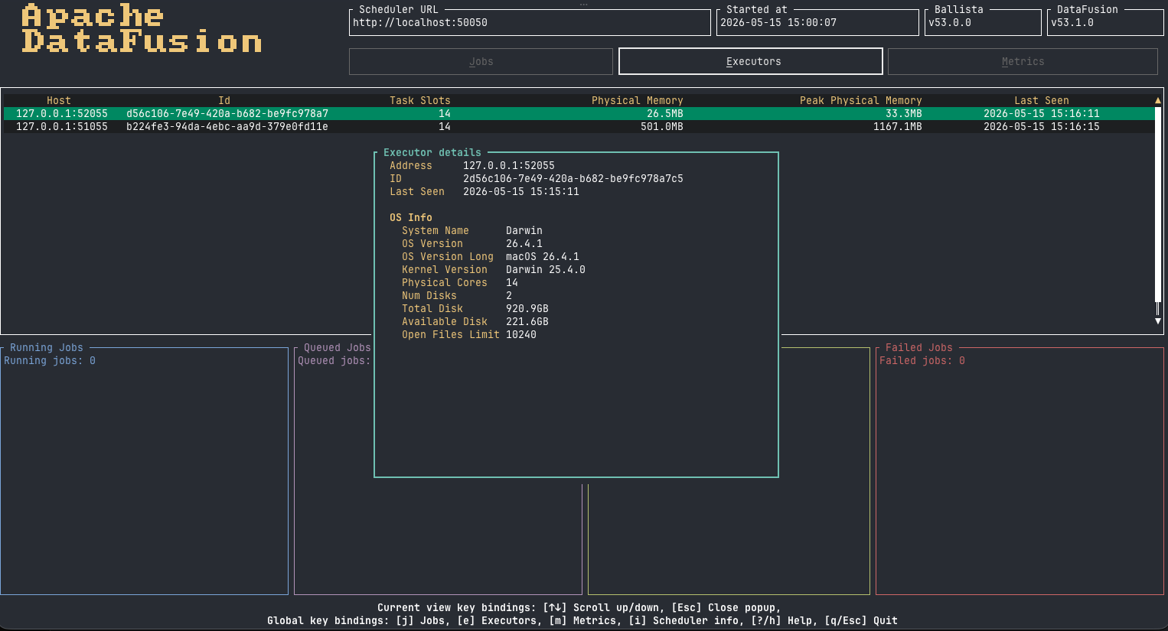
Task: Click the Scheduler URL field http://localhost:50050
Action: (x=530, y=23)
